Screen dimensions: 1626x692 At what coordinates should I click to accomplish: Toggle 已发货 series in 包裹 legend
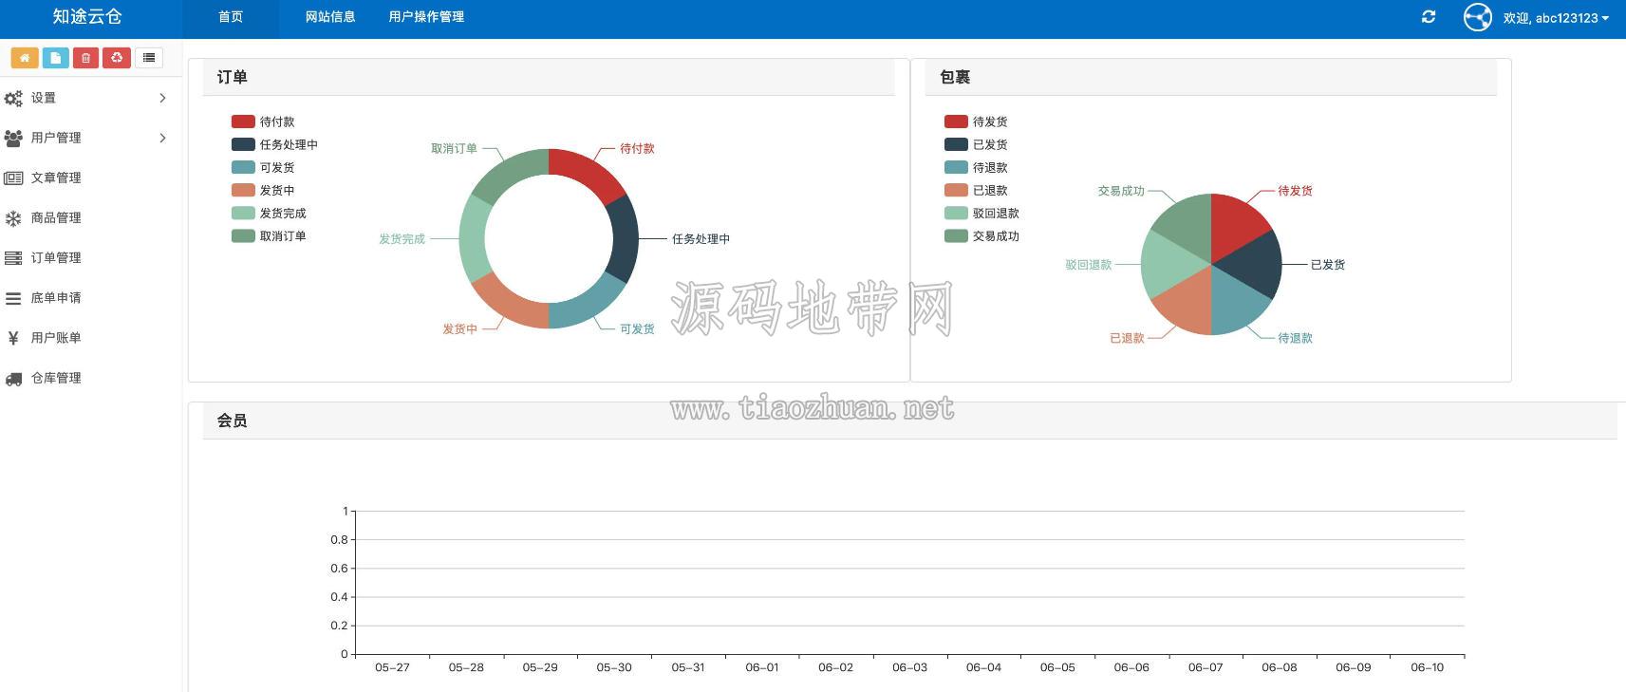[x=976, y=144]
